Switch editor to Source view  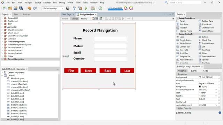coord(65,18)
